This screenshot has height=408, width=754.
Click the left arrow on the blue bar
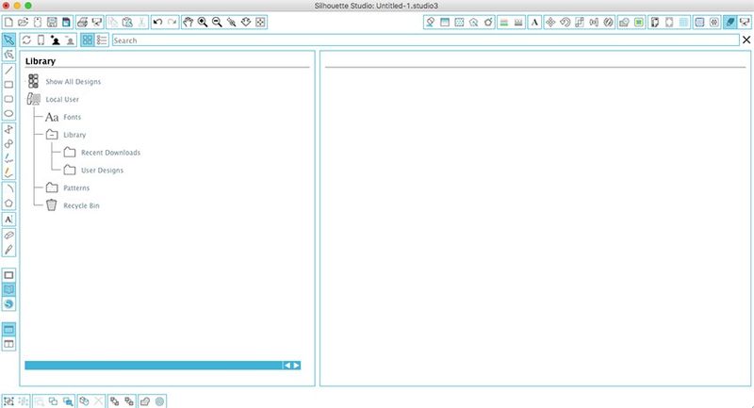(x=287, y=366)
